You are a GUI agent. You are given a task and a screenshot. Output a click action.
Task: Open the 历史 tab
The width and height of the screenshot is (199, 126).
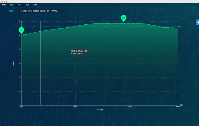point(35,5)
